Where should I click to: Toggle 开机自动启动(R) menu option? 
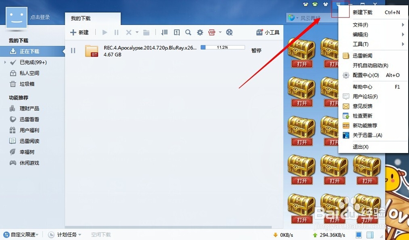(373, 65)
